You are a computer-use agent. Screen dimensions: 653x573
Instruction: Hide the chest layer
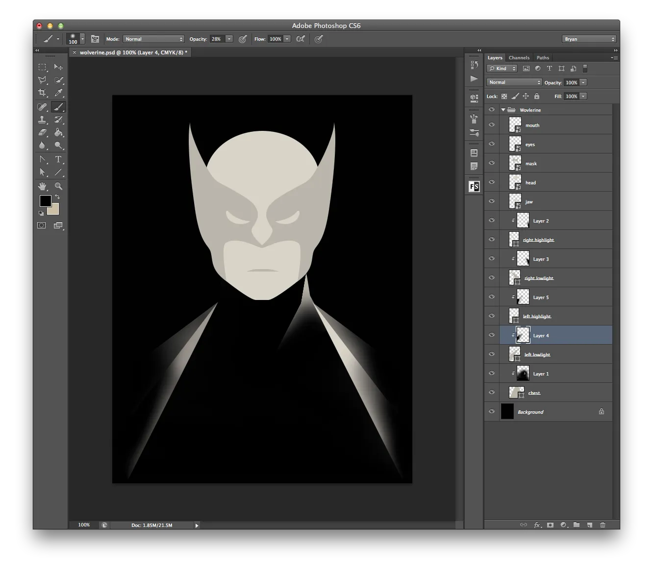tap(492, 393)
